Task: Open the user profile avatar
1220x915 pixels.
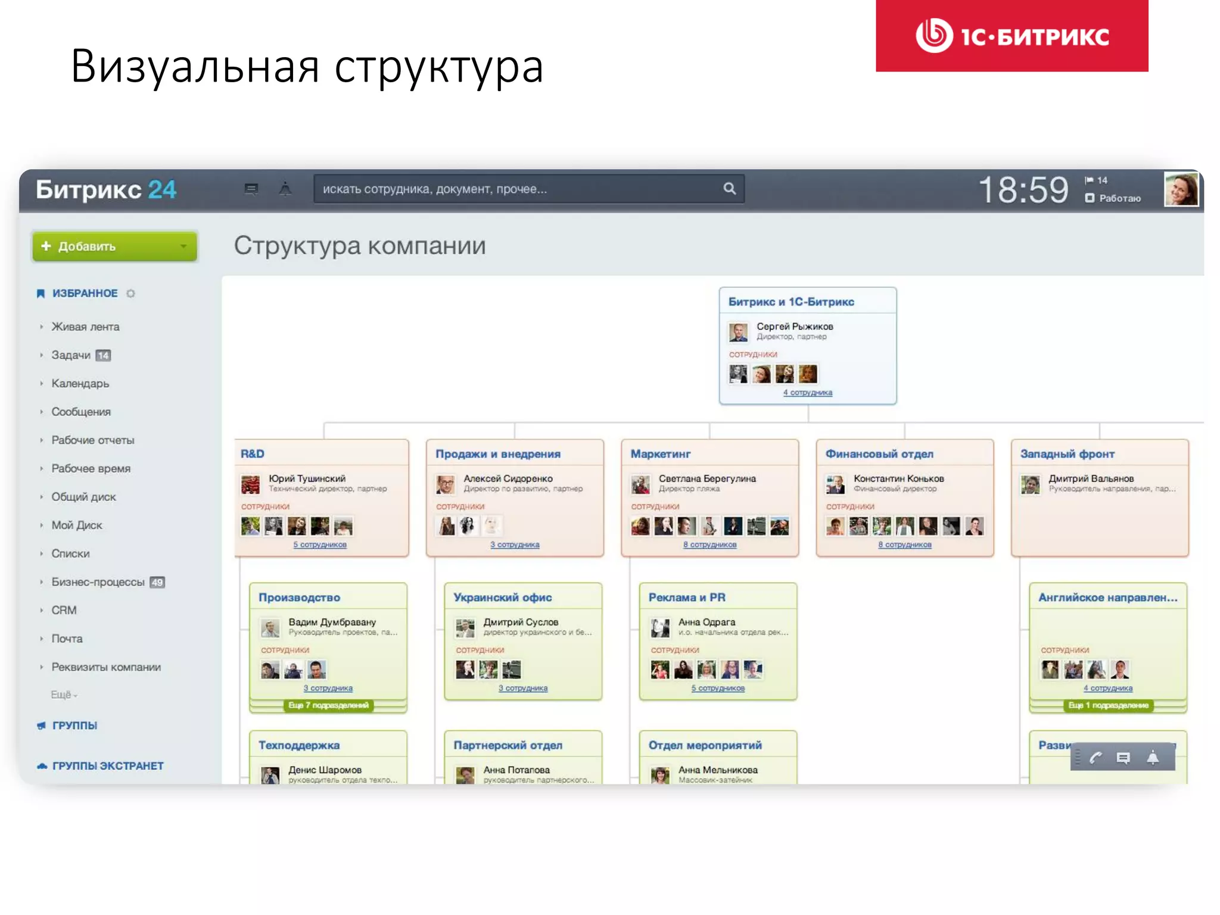Action: tap(1181, 189)
